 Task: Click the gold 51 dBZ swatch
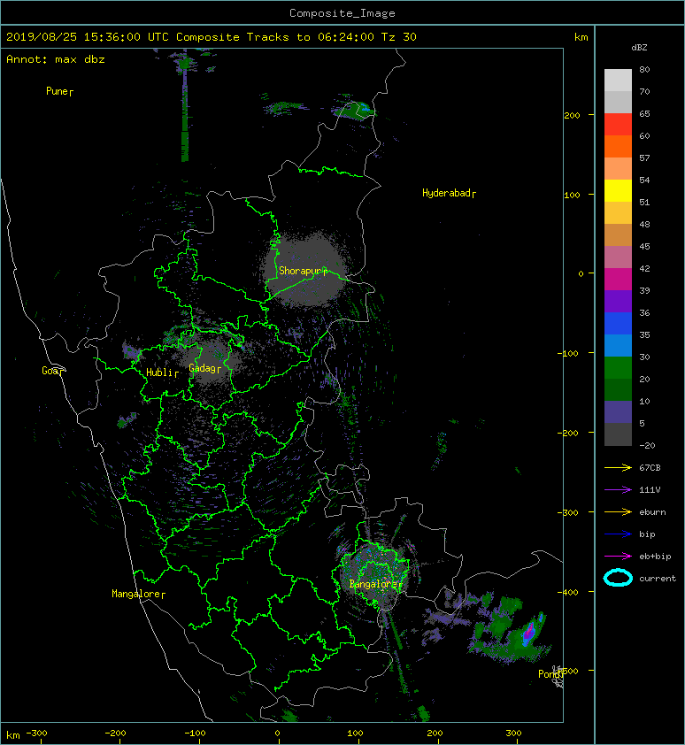pos(618,213)
